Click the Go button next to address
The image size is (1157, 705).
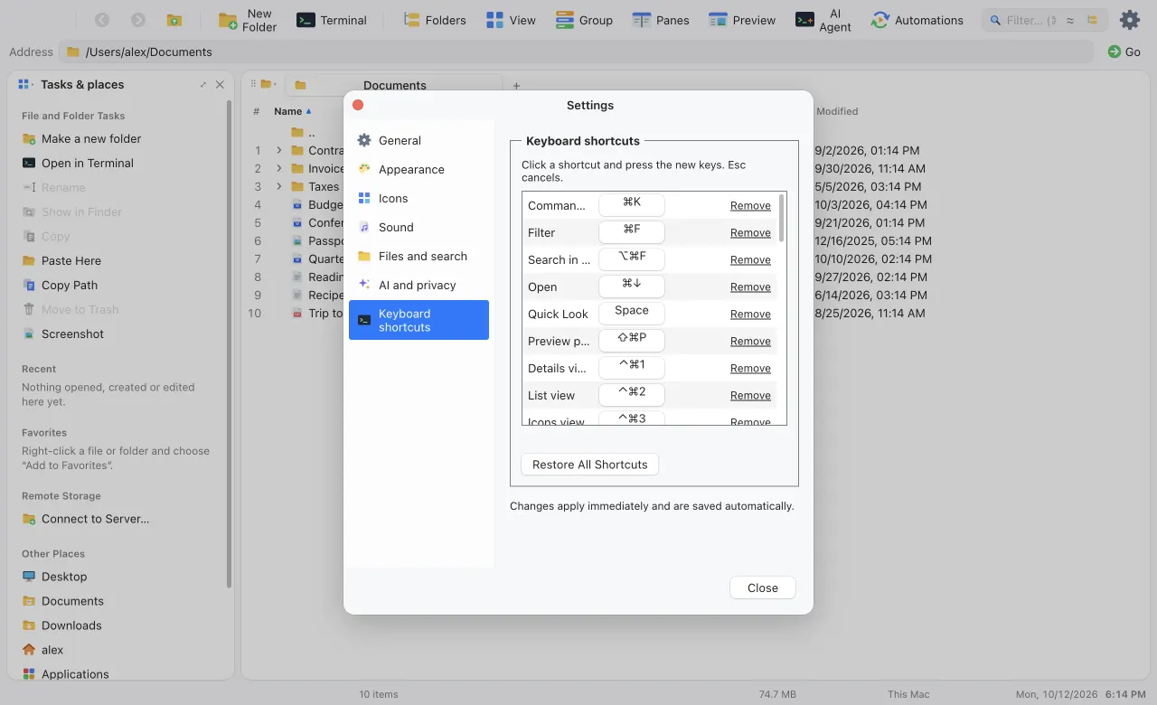[1124, 52]
